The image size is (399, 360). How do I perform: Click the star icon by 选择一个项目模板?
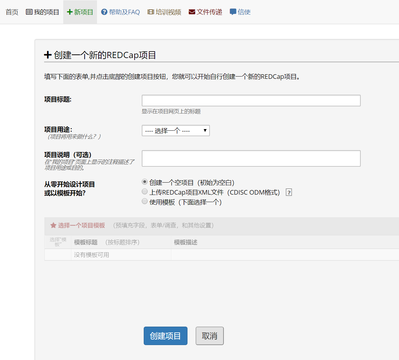(x=54, y=225)
